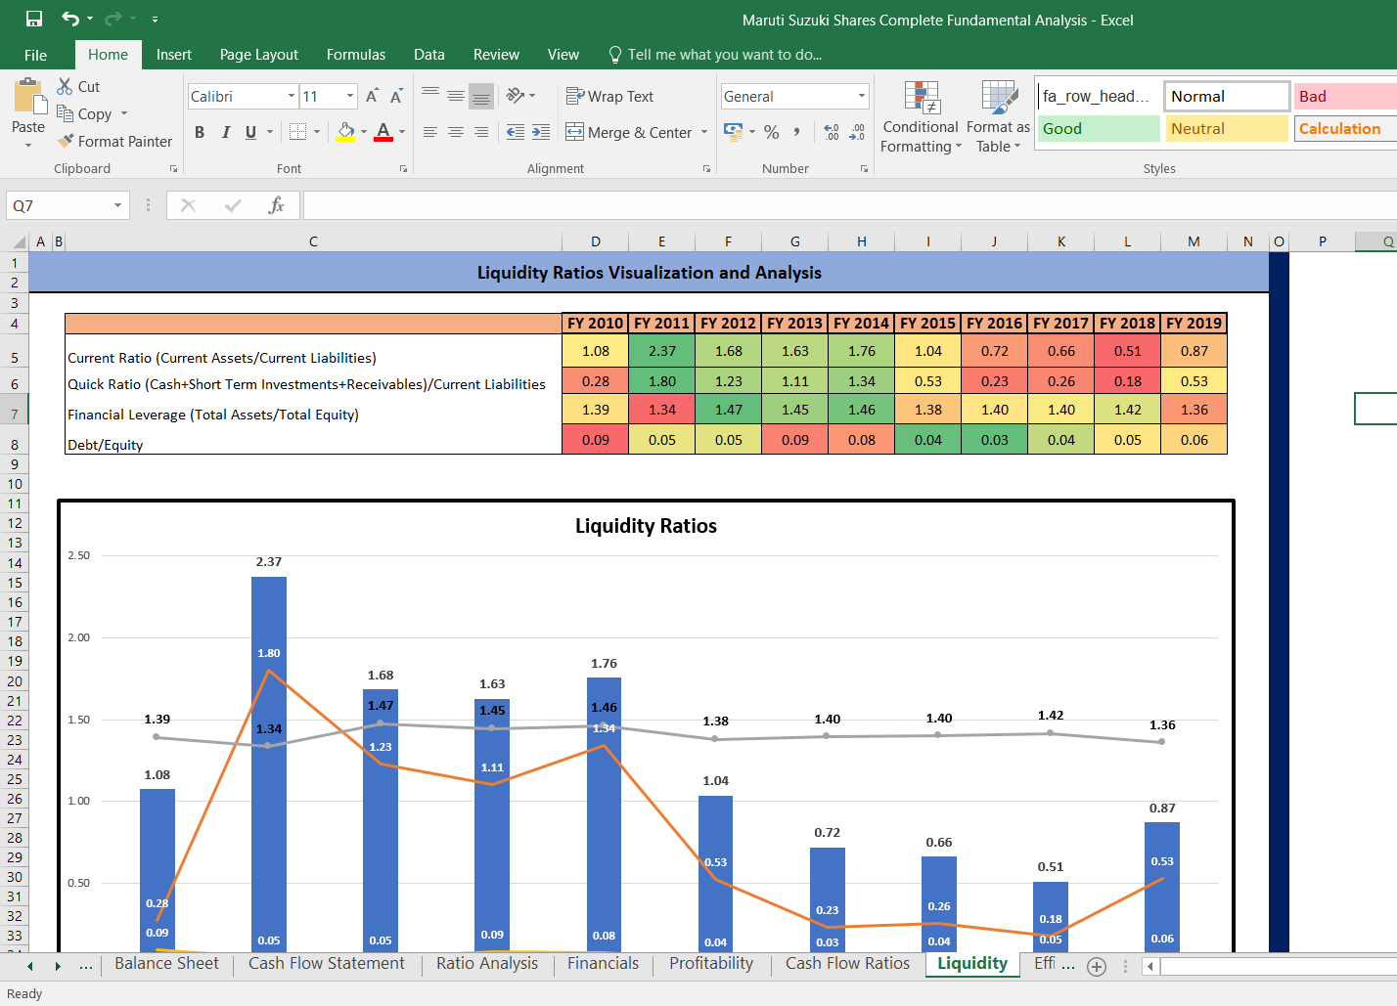Click the Undo arrow icon

click(70, 19)
